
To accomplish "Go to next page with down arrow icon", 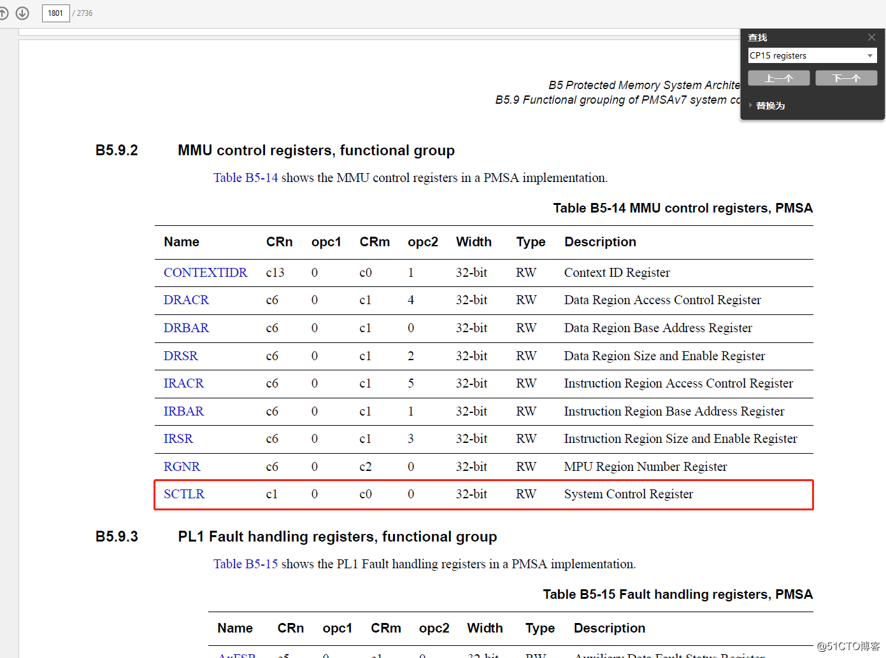I will point(22,13).
